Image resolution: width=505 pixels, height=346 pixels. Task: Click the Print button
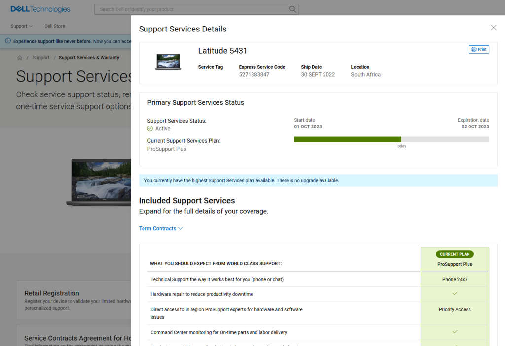(478, 49)
